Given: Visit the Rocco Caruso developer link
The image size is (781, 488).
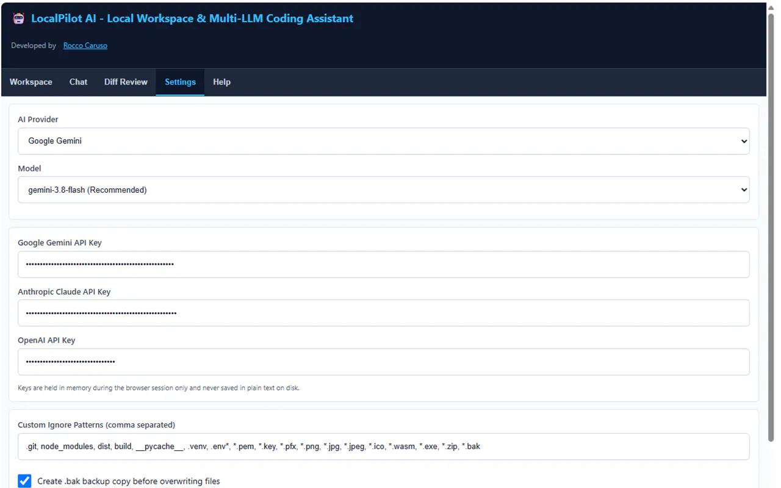Looking at the screenshot, I should click(x=85, y=46).
